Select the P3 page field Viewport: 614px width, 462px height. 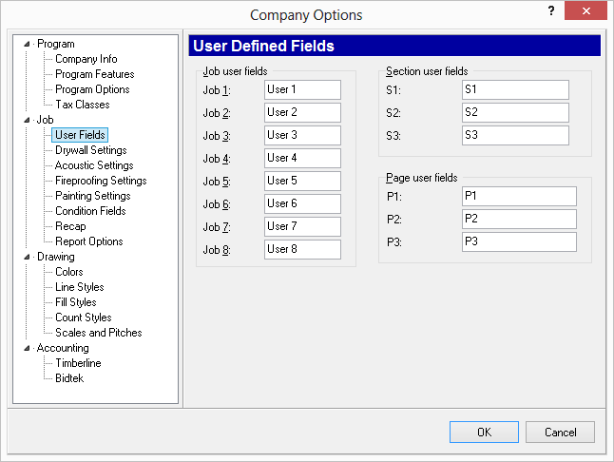pos(519,241)
